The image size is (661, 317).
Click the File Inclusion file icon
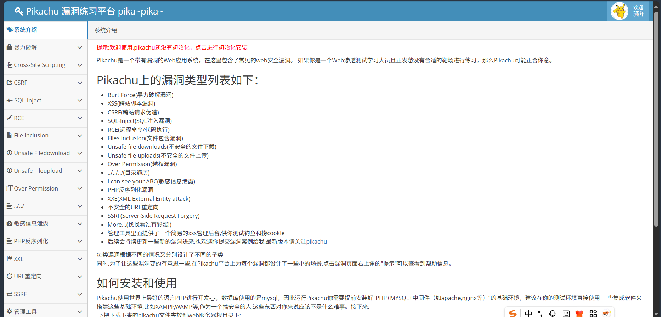click(10, 135)
